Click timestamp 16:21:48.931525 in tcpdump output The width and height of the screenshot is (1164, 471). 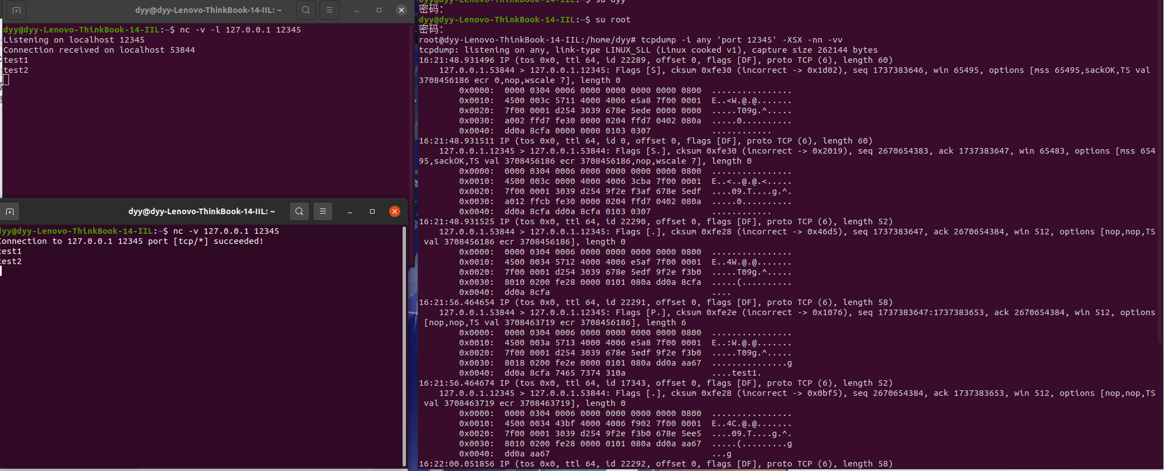click(x=456, y=221)
